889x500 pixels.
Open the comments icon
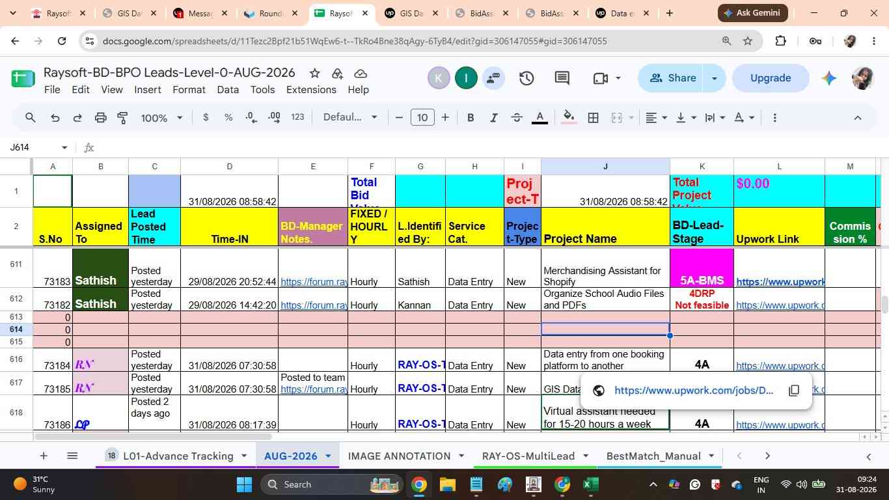pyautogui.click(x=562, y=78)
